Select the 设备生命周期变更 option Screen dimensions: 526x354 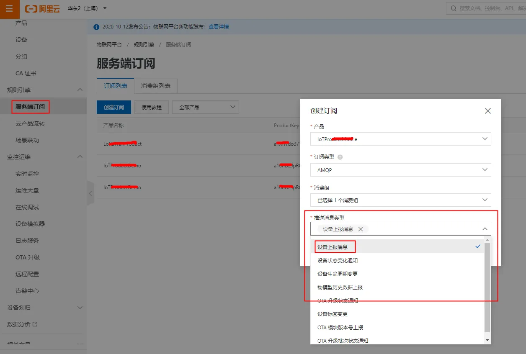[x=397, y=274]
